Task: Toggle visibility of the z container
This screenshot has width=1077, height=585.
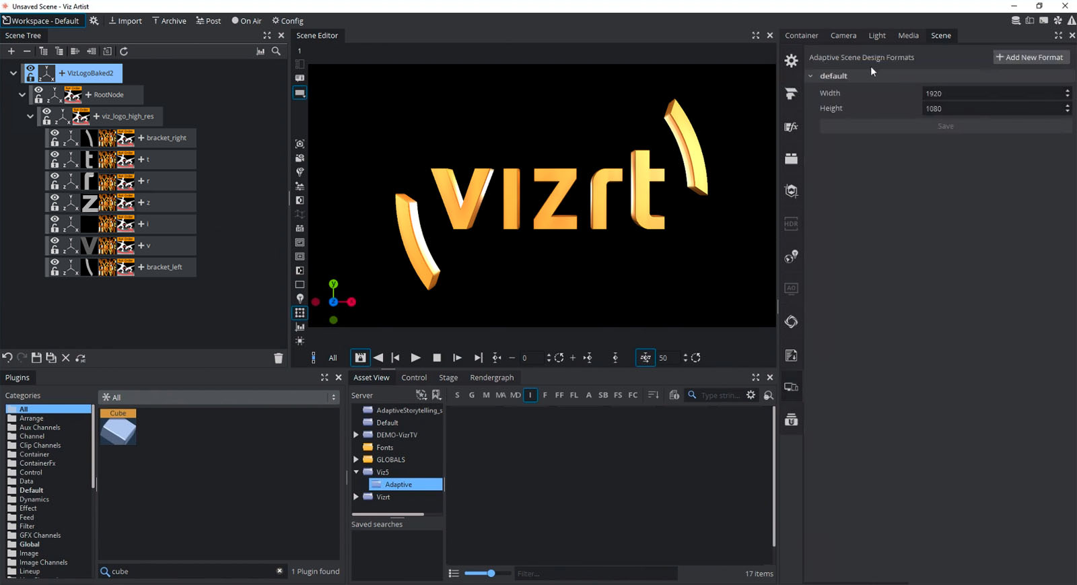Action: 55,198
